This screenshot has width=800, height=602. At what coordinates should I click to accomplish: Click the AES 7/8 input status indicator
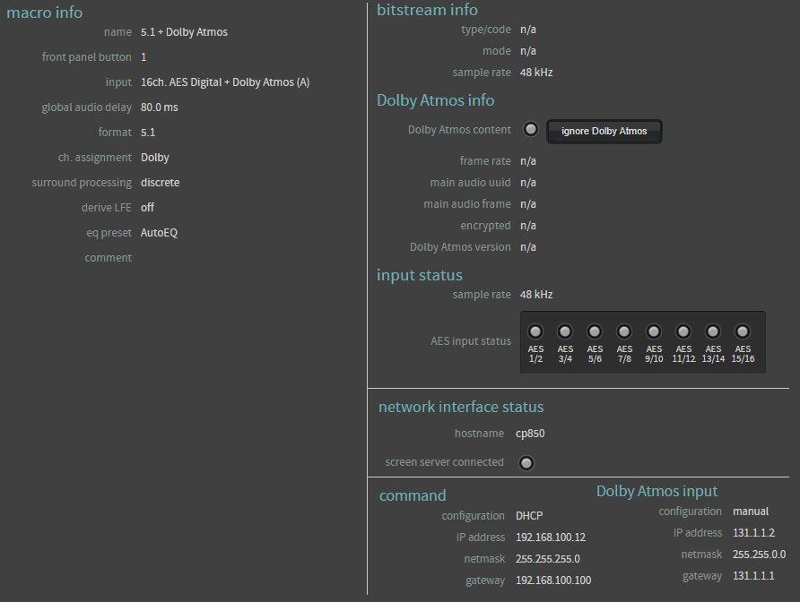click(x=624, y=331)
